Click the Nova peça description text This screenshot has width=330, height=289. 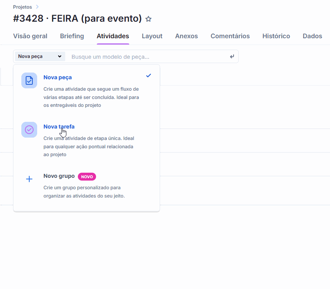tap(91, 97)
